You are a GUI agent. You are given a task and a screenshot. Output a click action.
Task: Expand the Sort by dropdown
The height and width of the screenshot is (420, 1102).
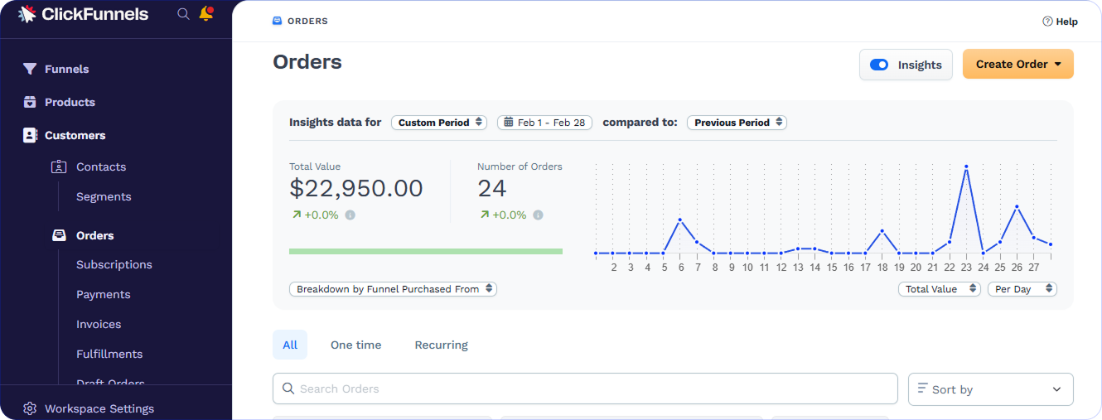[991, 389]
